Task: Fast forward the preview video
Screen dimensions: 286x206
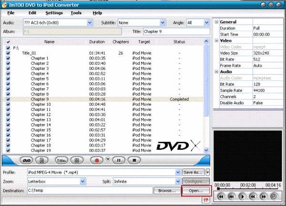Action: 263,196
